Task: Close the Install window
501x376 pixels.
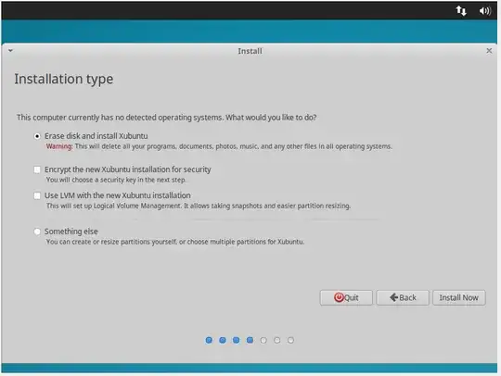Action: tap(489, 51)
